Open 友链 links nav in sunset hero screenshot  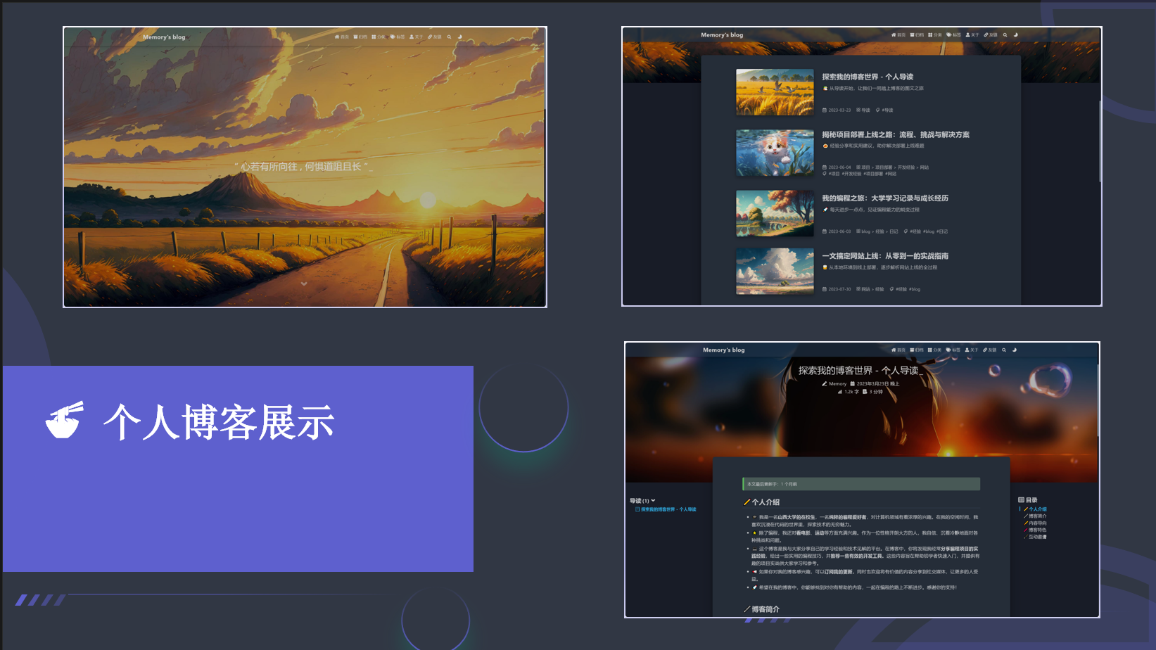tap(435, 37)
